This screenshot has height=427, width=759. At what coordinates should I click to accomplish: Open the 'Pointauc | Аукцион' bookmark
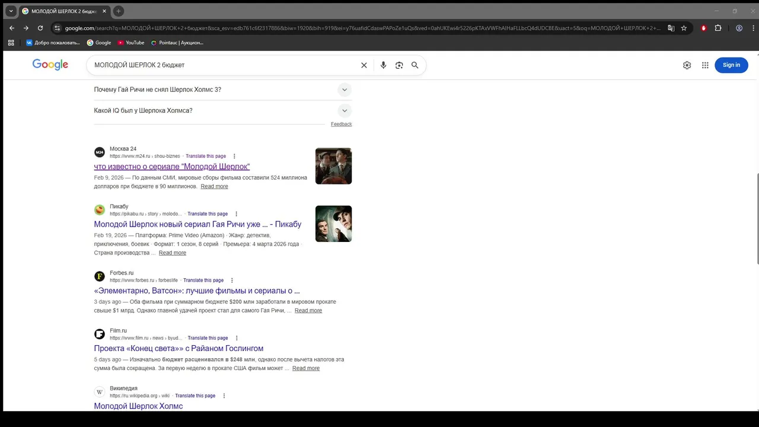(x=177, y=43)
